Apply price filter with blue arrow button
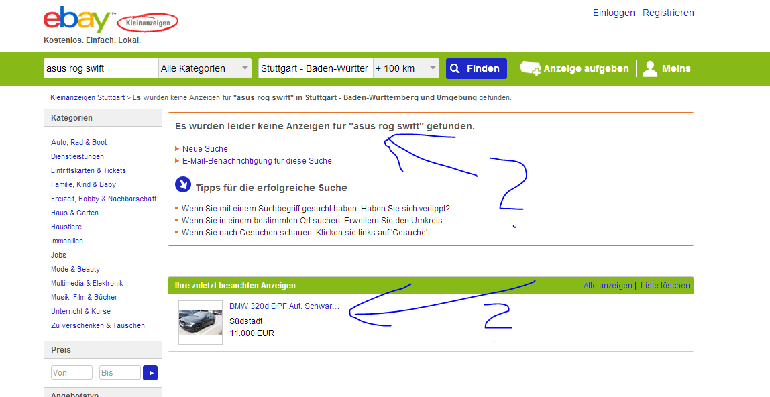The height and width of the screenshot is (397, 770). point(150,373)
